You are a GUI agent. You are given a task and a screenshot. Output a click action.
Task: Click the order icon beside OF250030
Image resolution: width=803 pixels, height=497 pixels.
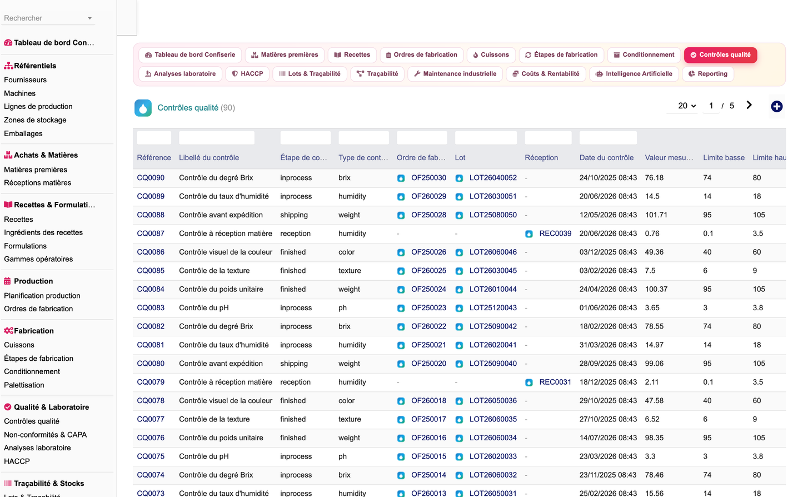(x=401, y=178)
